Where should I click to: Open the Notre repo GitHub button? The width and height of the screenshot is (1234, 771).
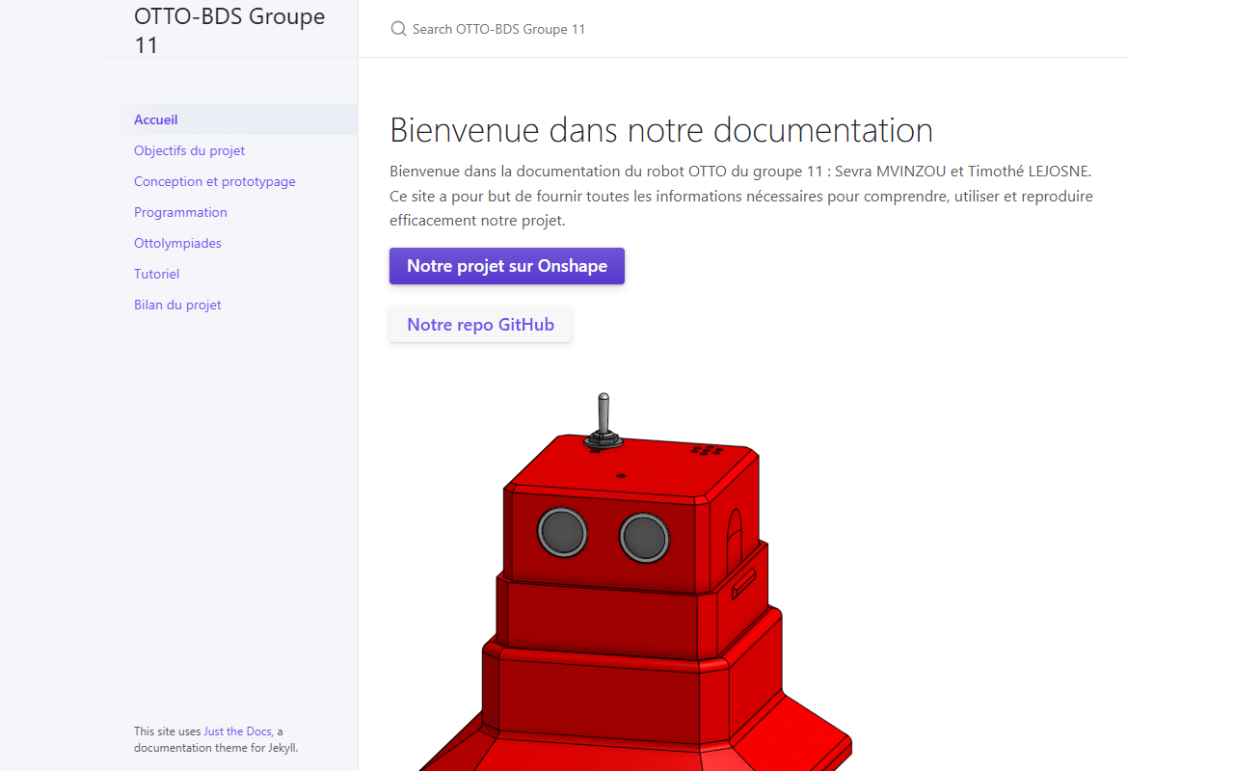(480, 325)
